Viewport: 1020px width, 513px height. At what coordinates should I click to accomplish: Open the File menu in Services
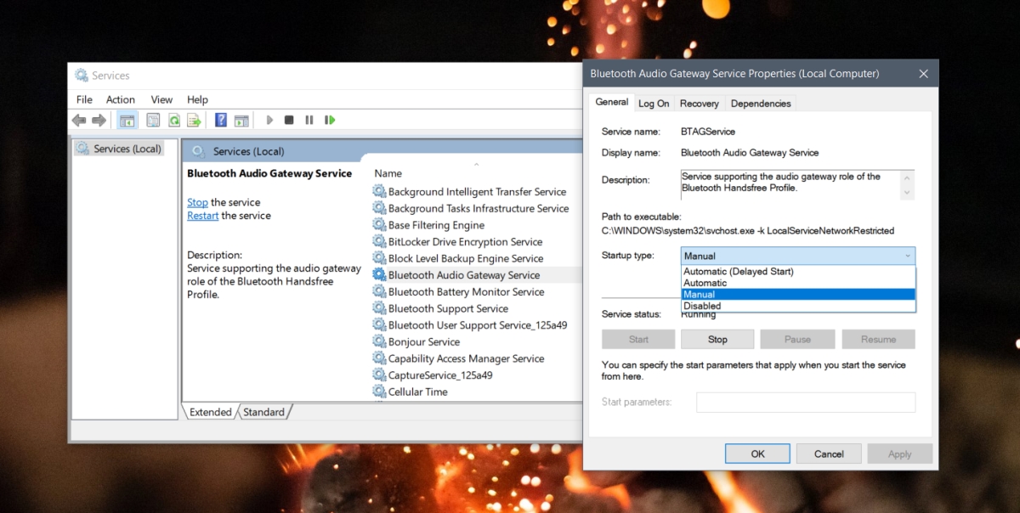84,99
